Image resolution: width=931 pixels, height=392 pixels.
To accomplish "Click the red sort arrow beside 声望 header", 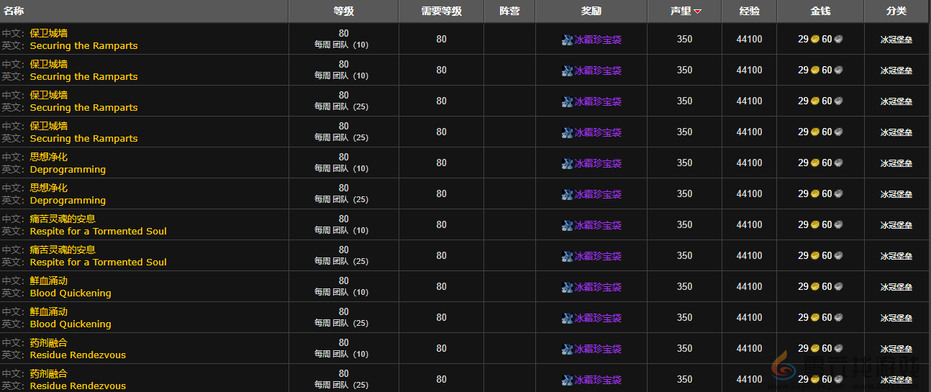I will [x=697, y=12].
